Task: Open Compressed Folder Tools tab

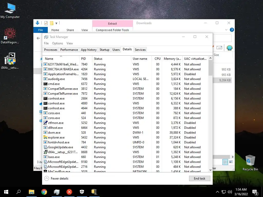Action: [112, 30]
